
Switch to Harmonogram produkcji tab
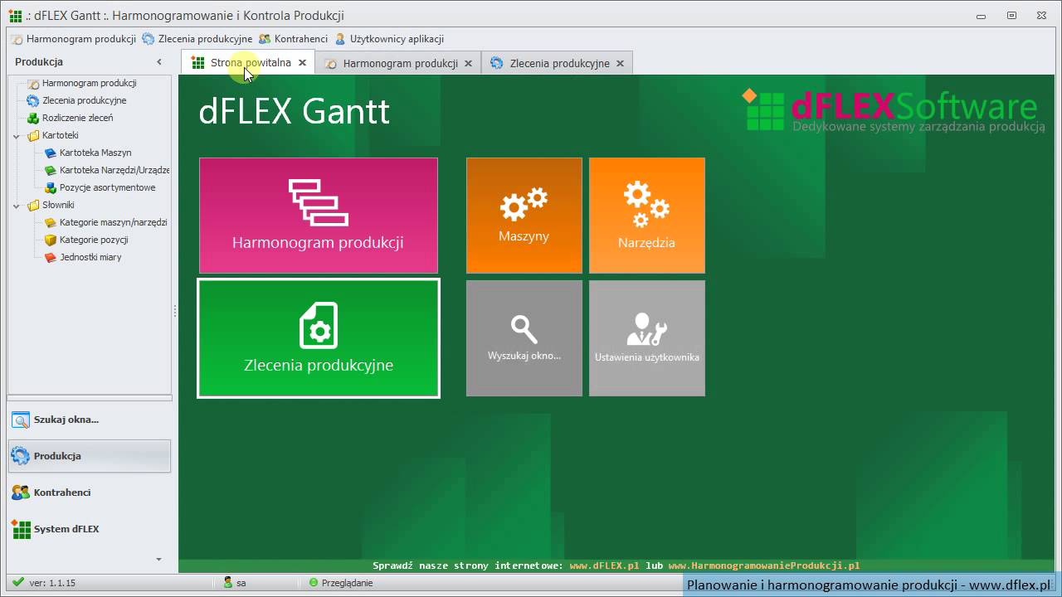[400, 63]
